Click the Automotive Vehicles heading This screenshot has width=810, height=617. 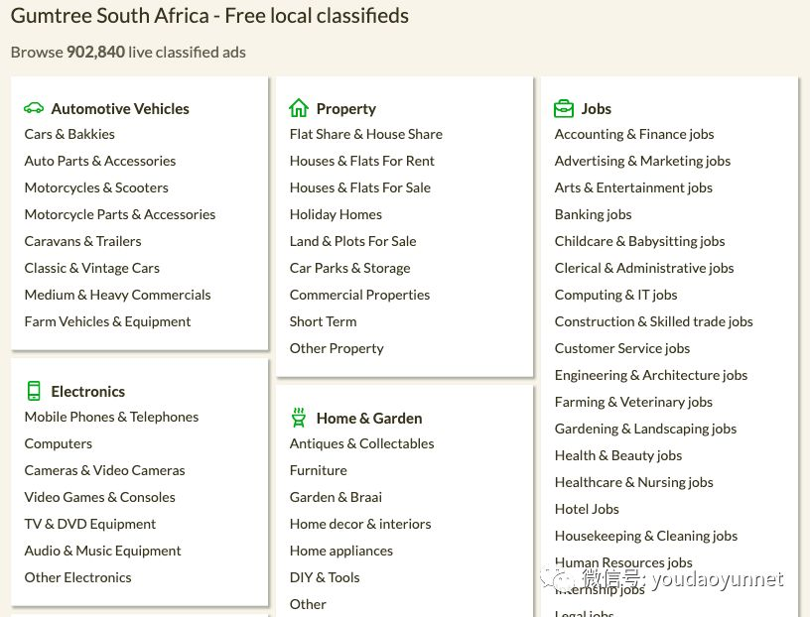click(120, 109)
